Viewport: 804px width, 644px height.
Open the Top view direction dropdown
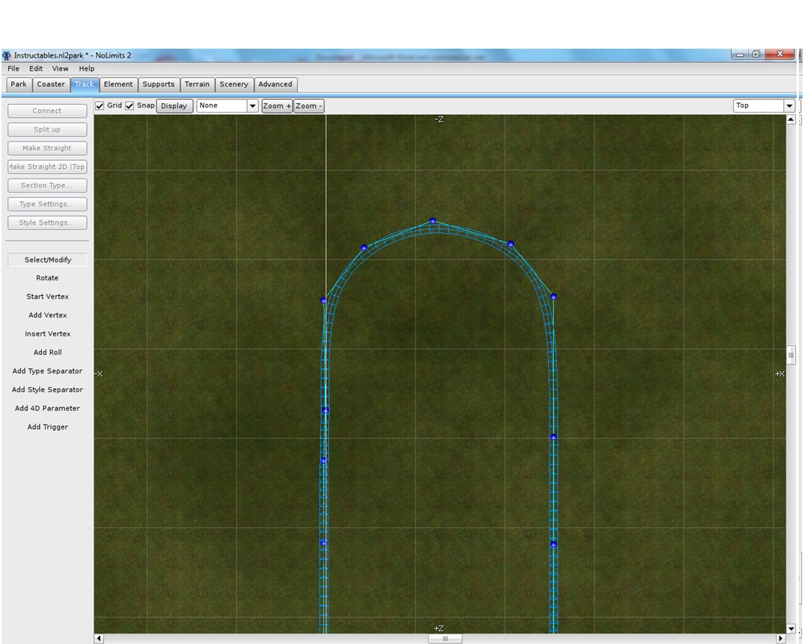[789, 105]
